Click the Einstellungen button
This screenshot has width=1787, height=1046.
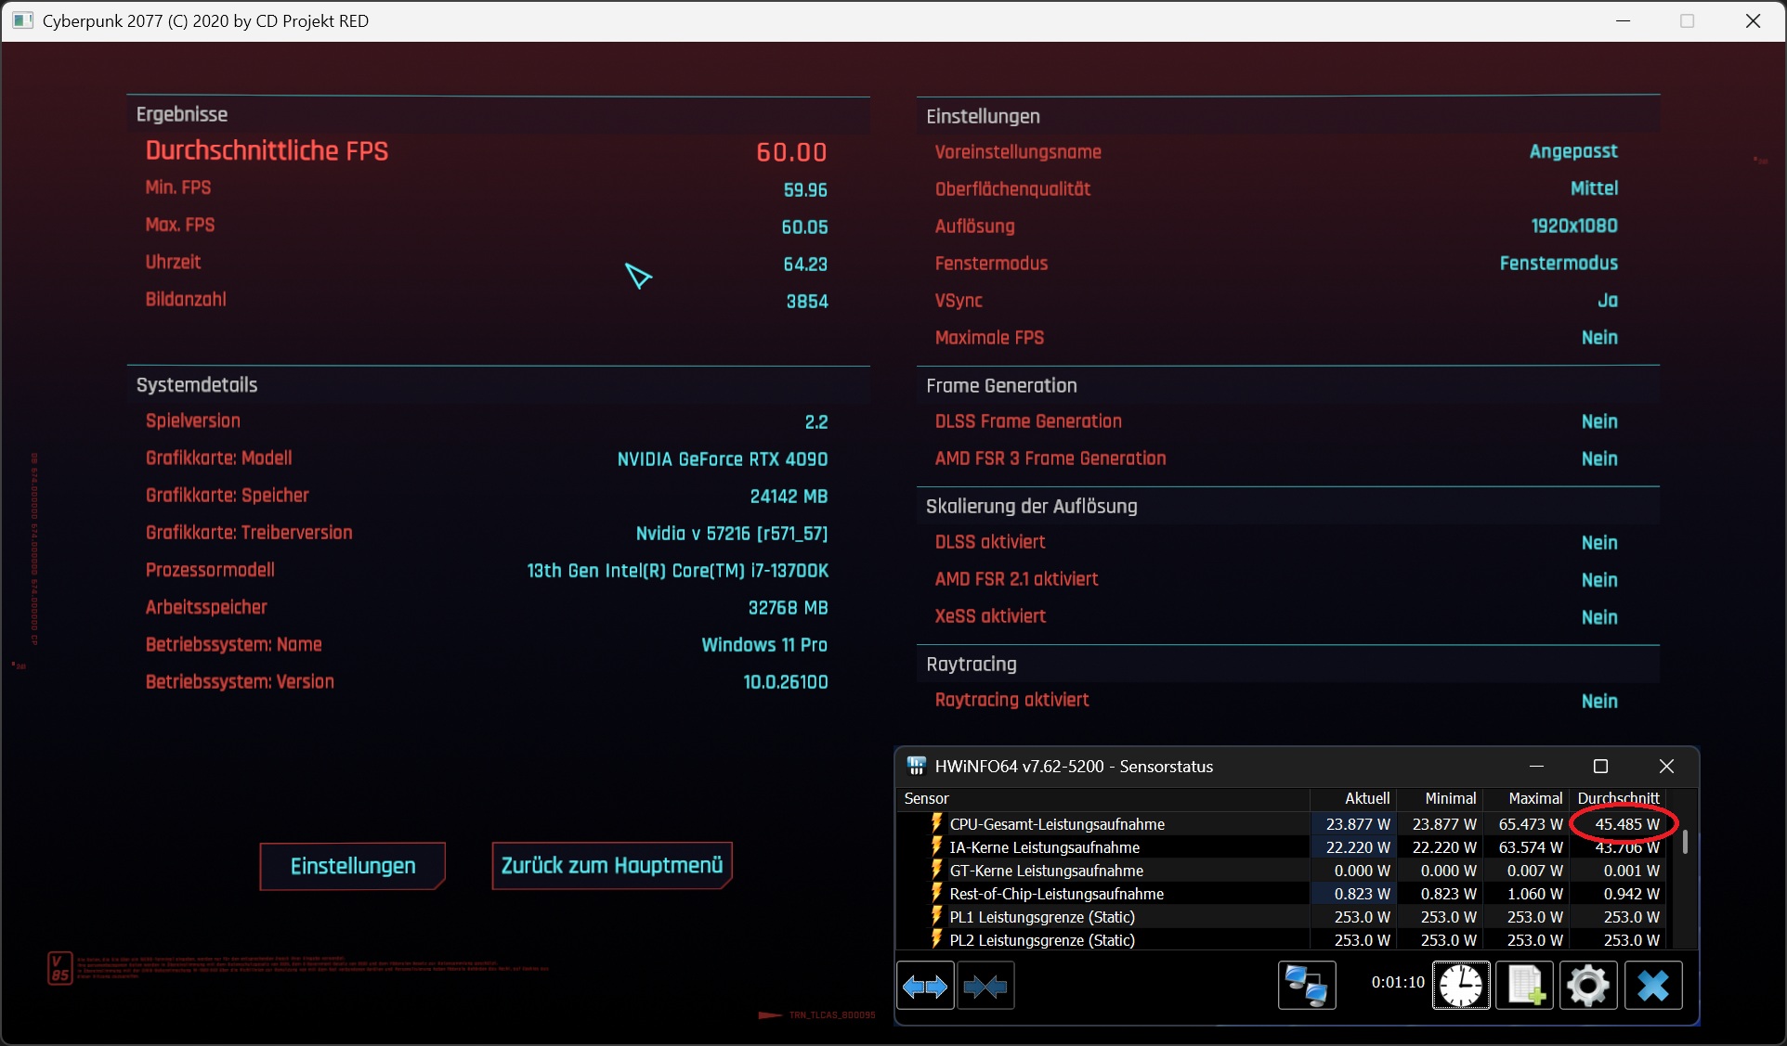353,866
